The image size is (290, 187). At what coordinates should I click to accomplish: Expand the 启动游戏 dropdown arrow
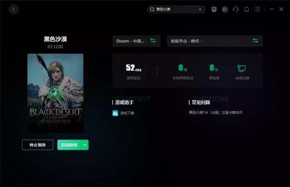[85, 145]
